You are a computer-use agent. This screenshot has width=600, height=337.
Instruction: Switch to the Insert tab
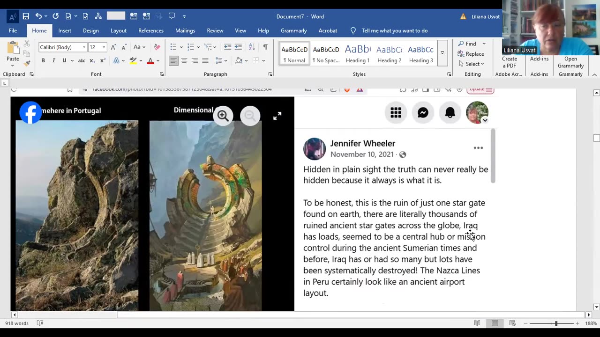tap(65, 30)
